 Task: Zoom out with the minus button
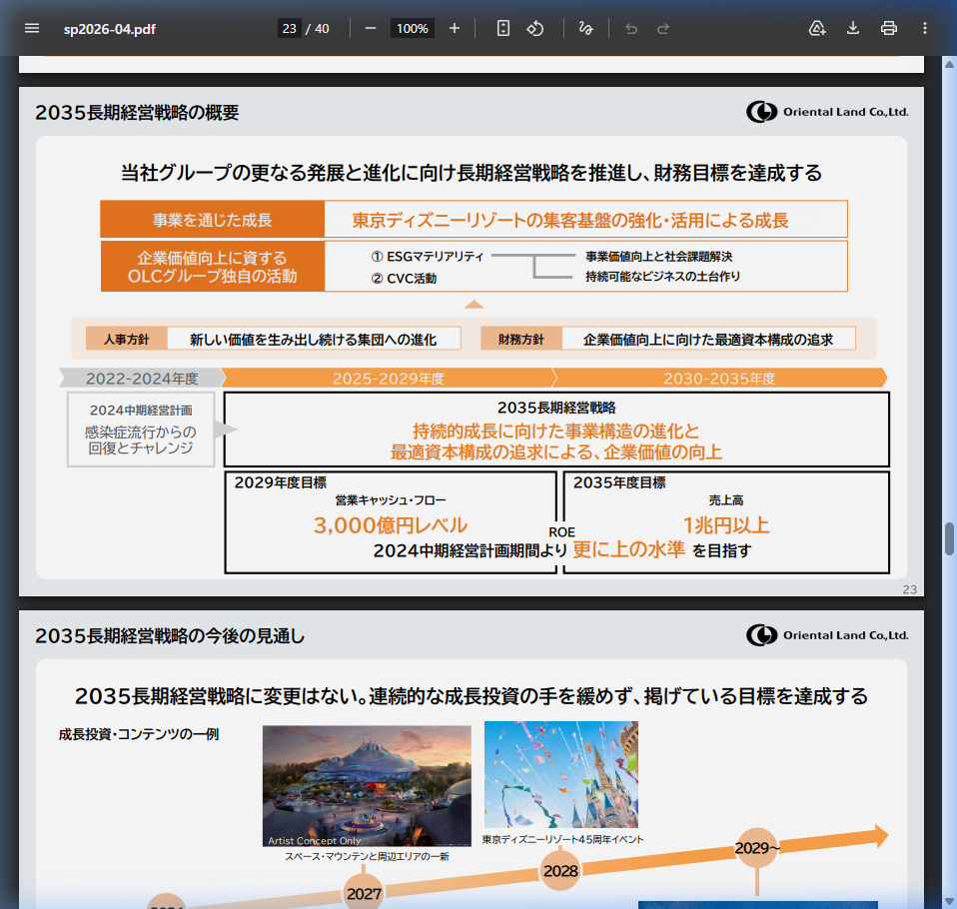click(x=371, y=28)
